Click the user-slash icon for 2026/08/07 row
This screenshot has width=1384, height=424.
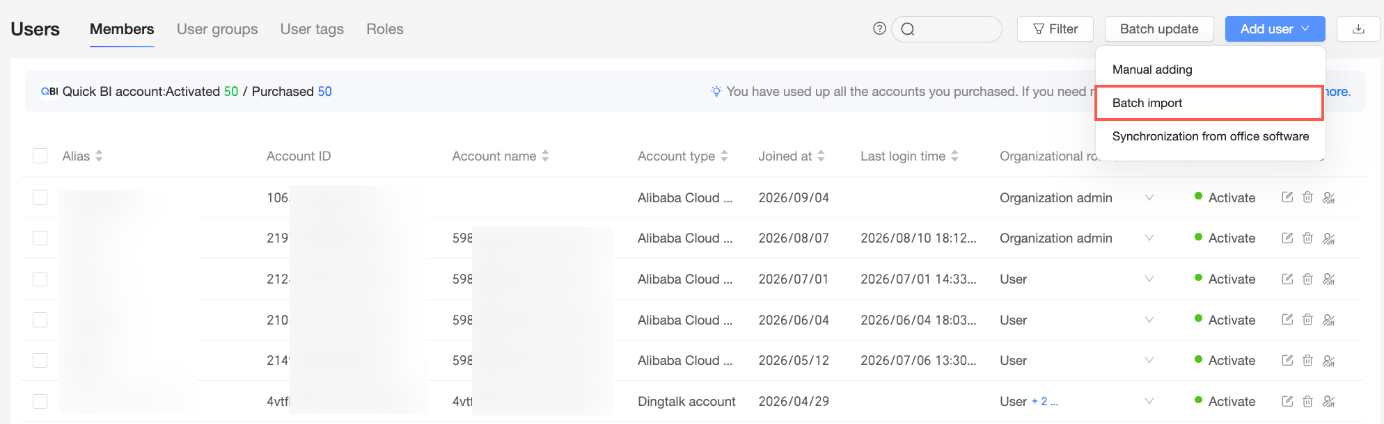point(1328,238)
